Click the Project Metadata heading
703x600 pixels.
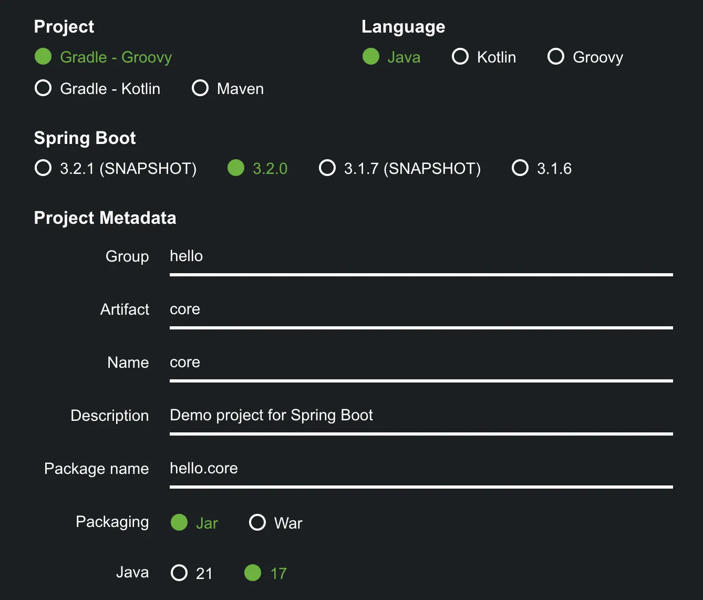point(105,218)
